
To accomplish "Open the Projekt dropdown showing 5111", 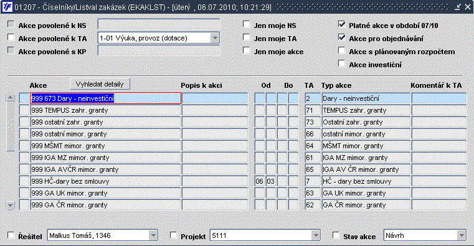I will tap(316, 235).
